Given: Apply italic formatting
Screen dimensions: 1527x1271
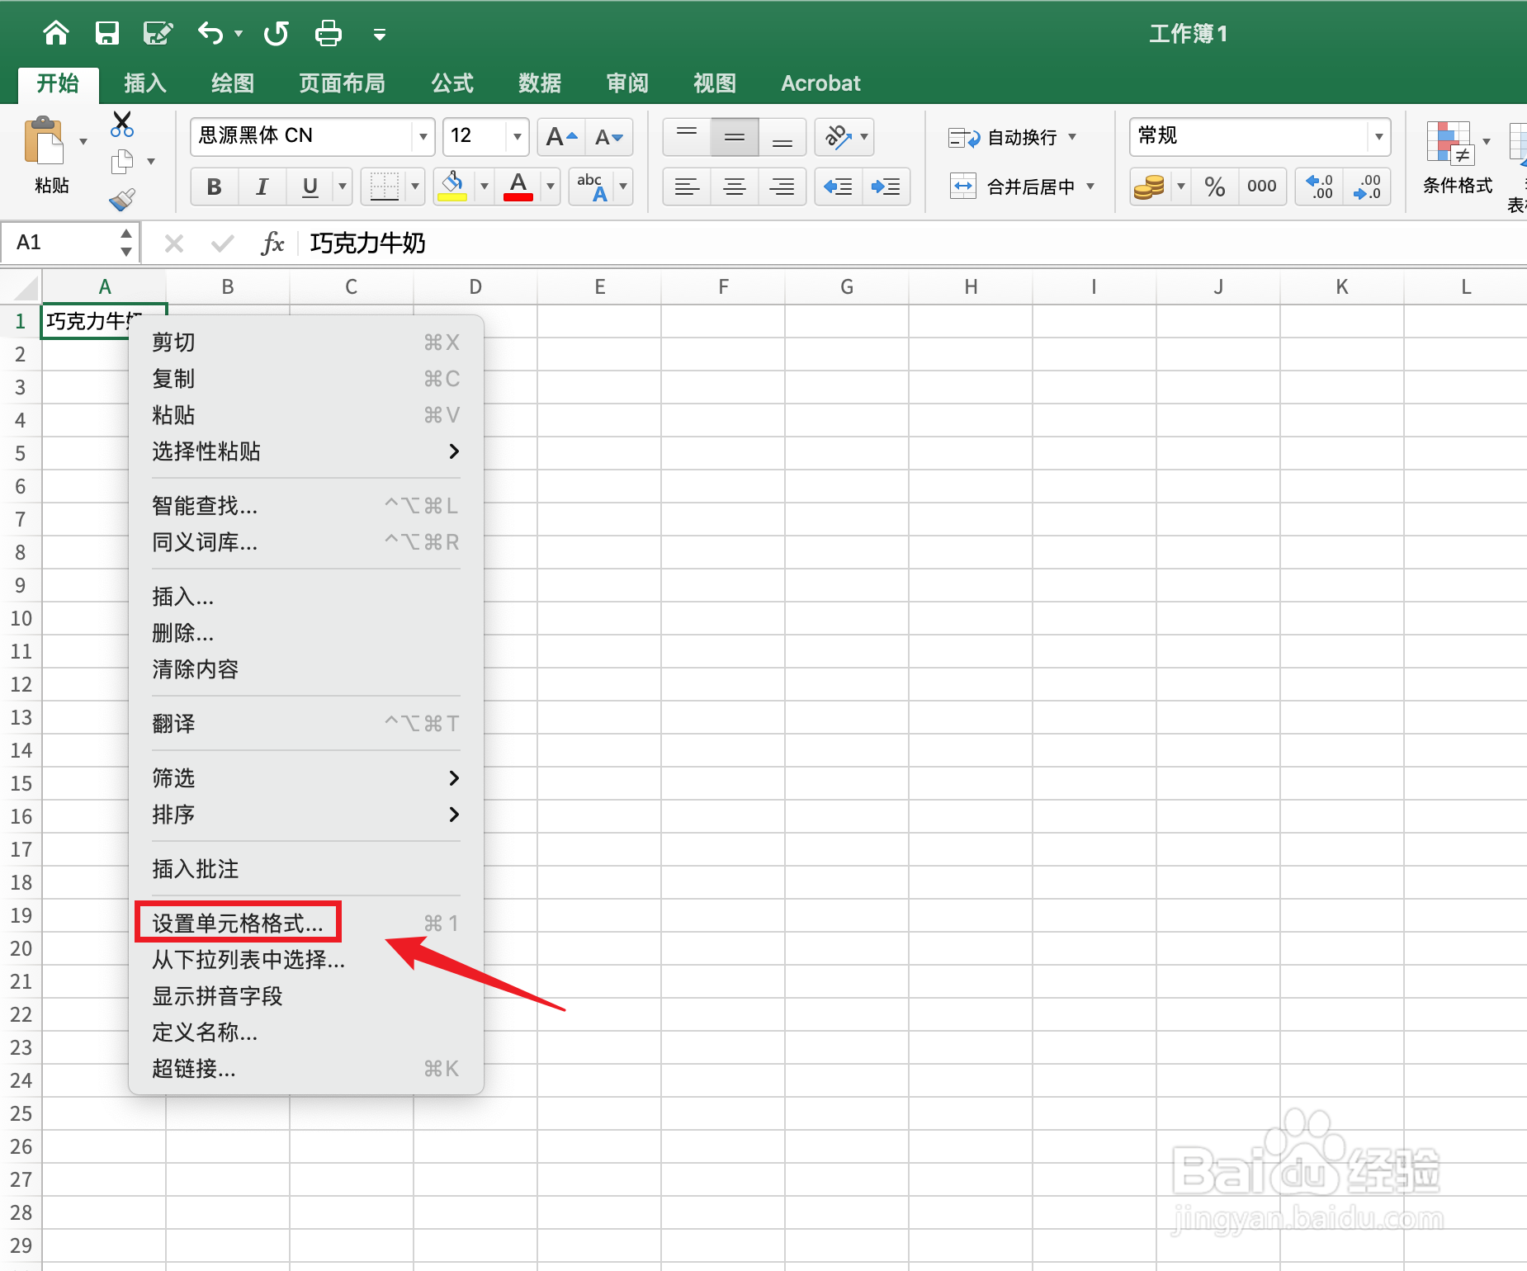Looking at the screenshot, I should [262, 186].
